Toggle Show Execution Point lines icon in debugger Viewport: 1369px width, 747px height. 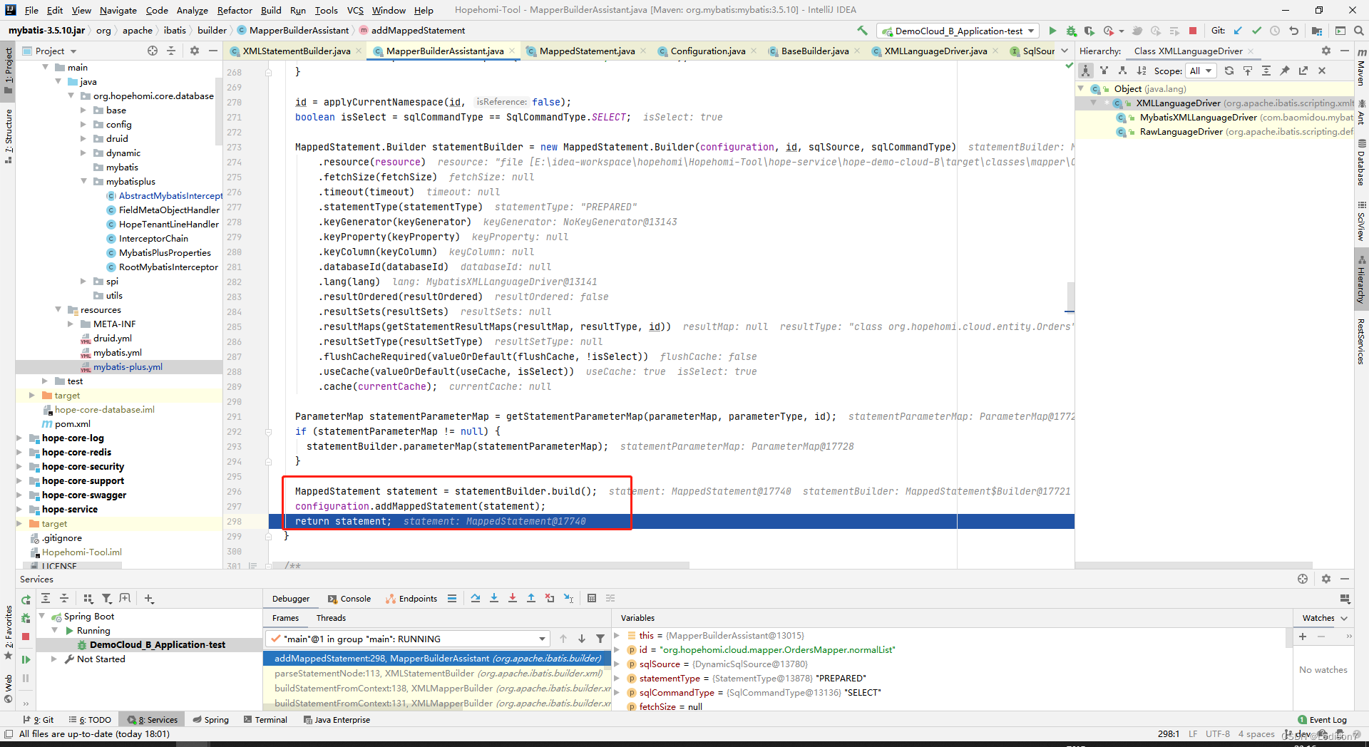pos(452,598)
